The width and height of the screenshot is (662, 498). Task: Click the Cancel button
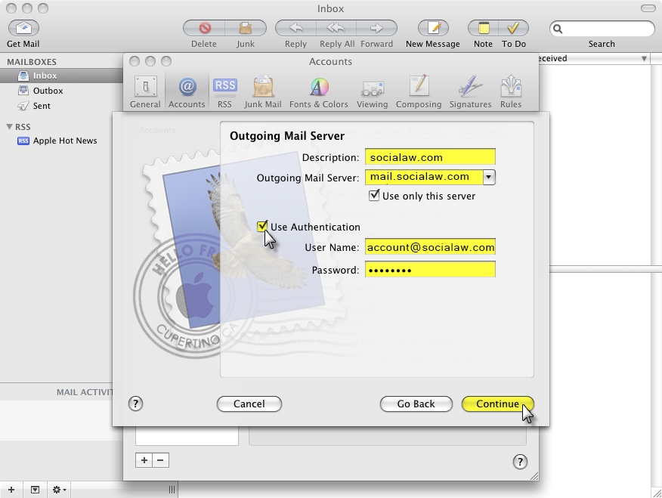(x=249, y=404)
